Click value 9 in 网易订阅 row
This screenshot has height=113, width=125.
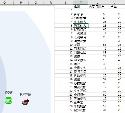(105, 49)
